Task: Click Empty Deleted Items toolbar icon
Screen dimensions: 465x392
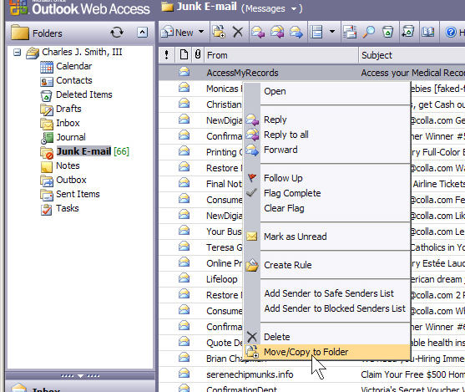Action: point(387,32)
